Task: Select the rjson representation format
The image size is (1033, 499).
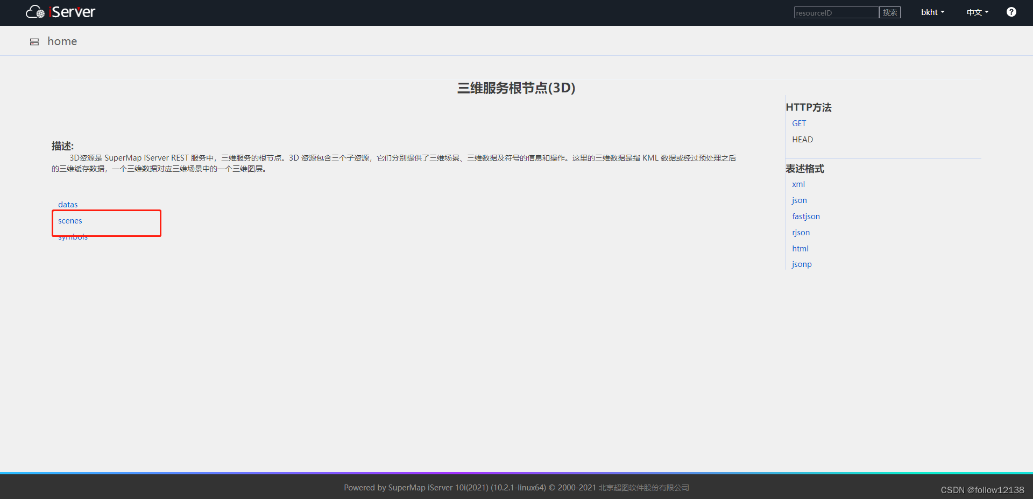Action: tap(801, 233)
